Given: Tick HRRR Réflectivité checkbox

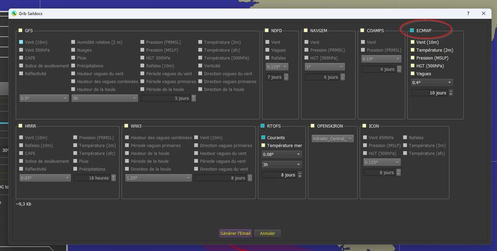Looking at the screenshot, I should (21, 169).
